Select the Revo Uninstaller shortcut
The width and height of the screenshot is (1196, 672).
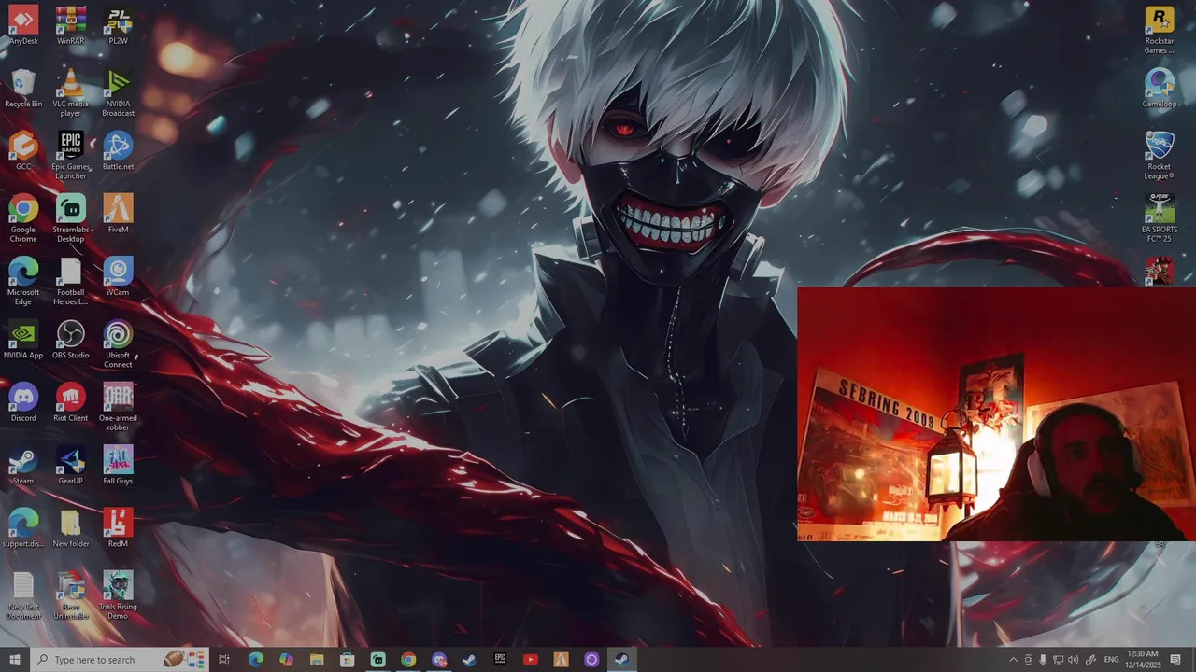pos(71,594)
